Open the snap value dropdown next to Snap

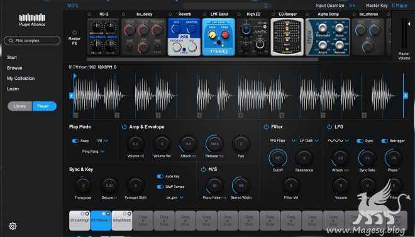click(102, 141)
